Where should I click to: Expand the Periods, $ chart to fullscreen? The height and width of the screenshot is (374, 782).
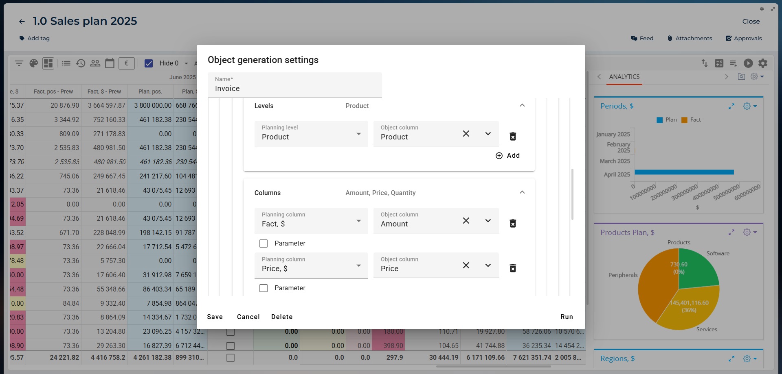tap(731, 106)
